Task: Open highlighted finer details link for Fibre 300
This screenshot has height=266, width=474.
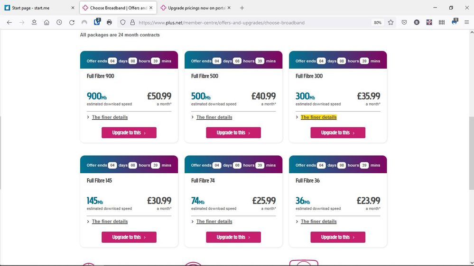Action: pyautogui.click(x=318, y=117)
